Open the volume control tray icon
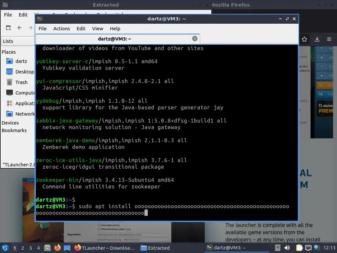Image resolution: width=337 pixels, height=253 pixels. point(287,248)
